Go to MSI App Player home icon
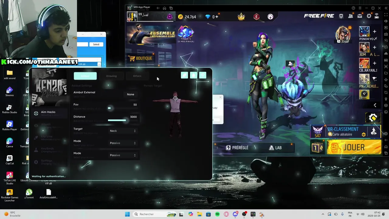Image resolution: width=389 pixels, height=219 pixels. coord(164,8)
